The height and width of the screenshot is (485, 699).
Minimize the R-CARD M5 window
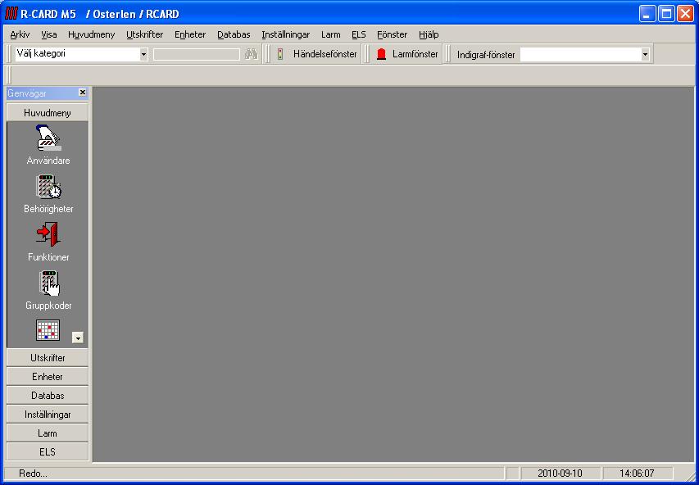point(647,14)
